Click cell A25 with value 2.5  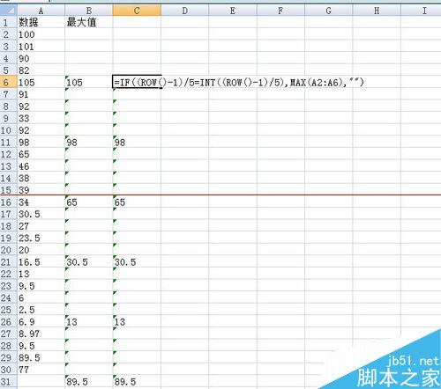coord(41,310)
